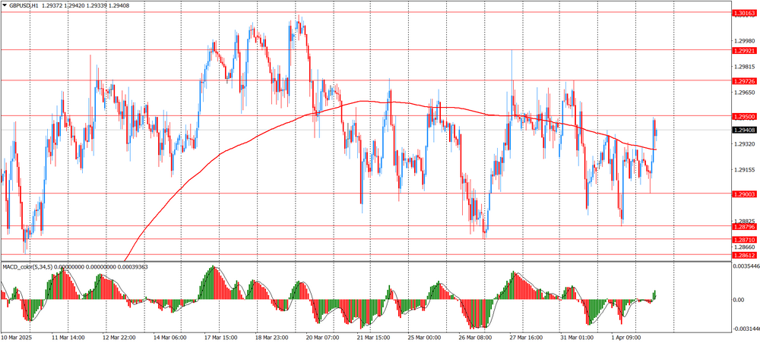Select the 27 Mar 16:00 time label
The height and width of the screenshot is (343, 760).
pos(525,337)
